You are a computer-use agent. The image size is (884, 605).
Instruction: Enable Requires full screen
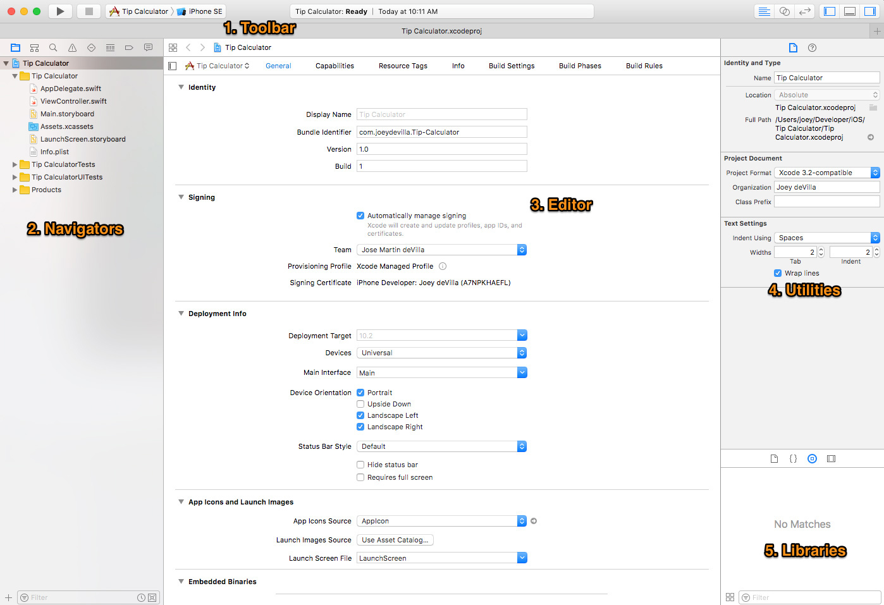click(x=360, y=477)
